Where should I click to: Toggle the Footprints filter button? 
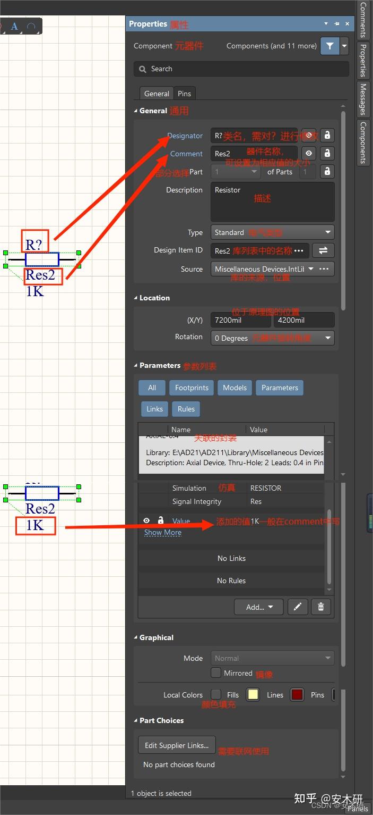click(x=192, y=388)
